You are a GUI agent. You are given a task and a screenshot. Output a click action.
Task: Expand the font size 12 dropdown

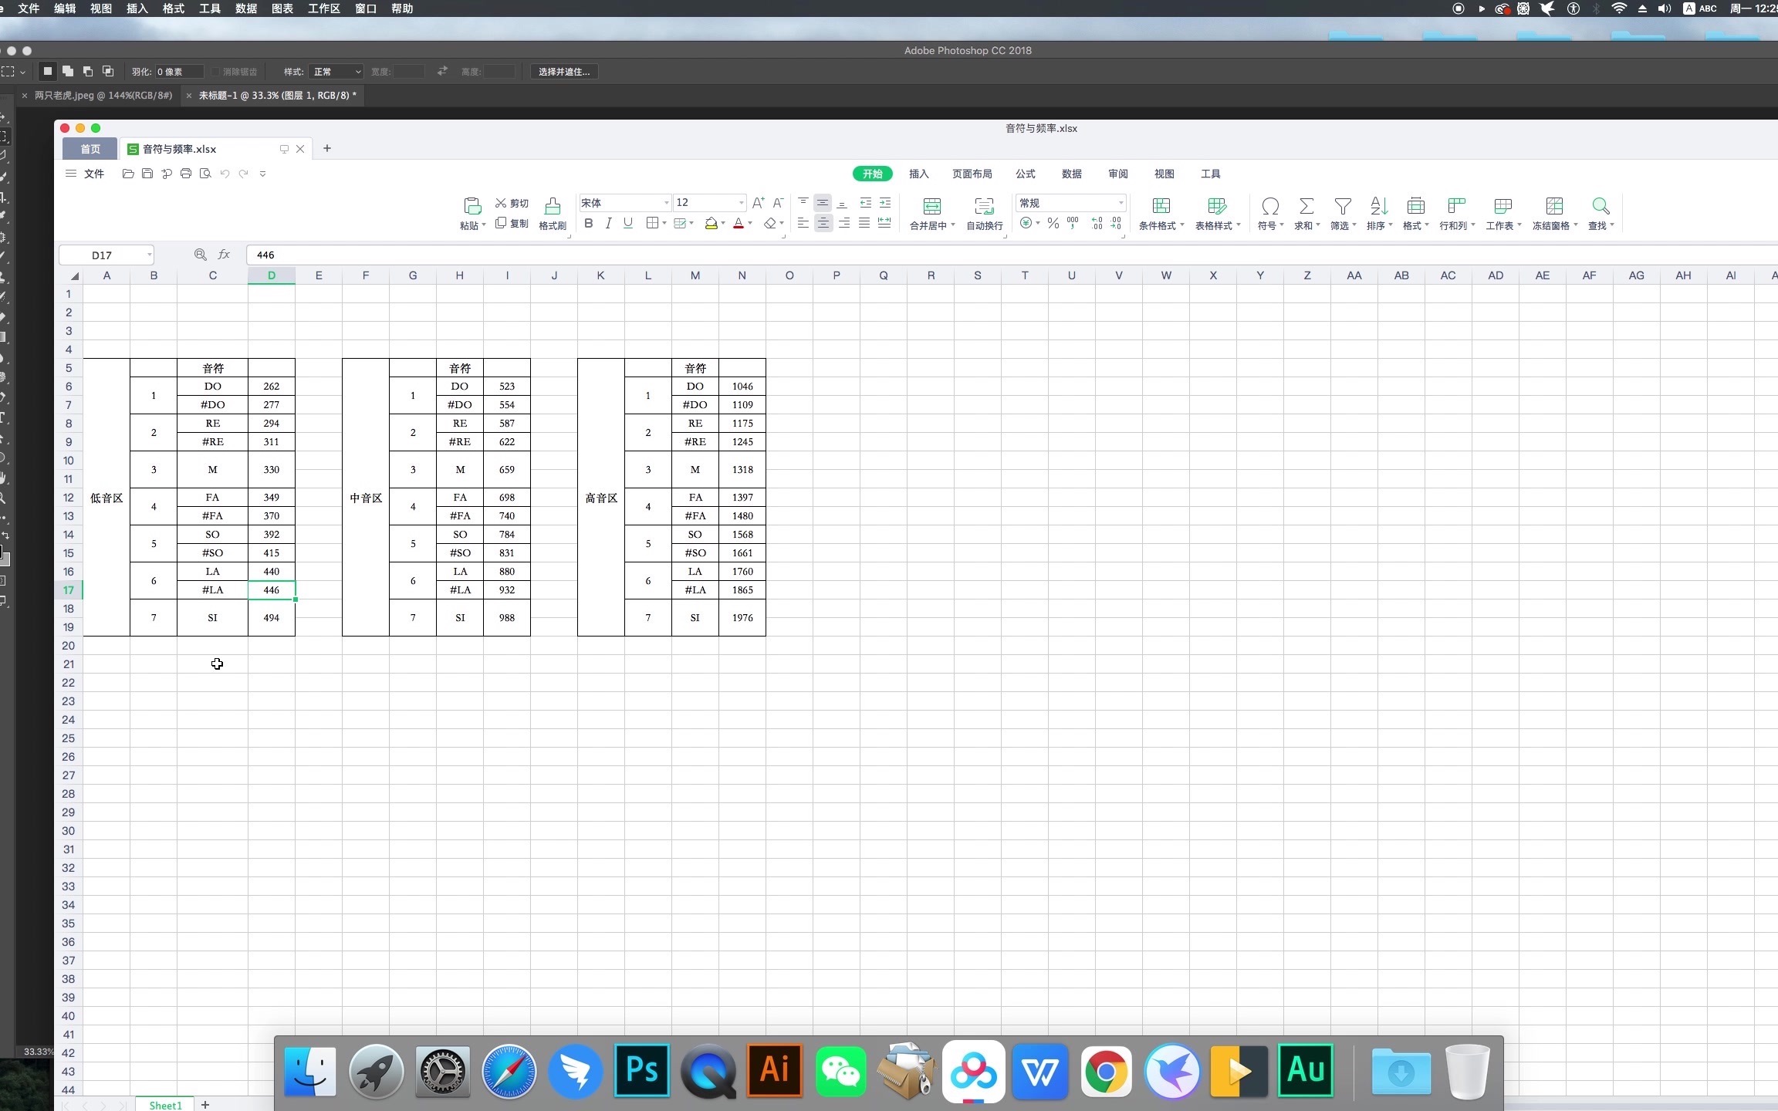pyautogui.click(x=741, y=203)
